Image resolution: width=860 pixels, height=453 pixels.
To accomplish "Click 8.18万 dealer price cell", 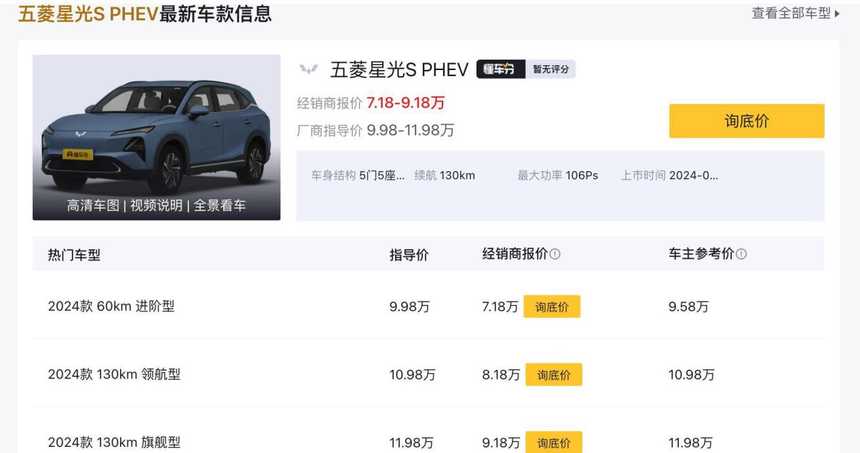I will point(501,375).
